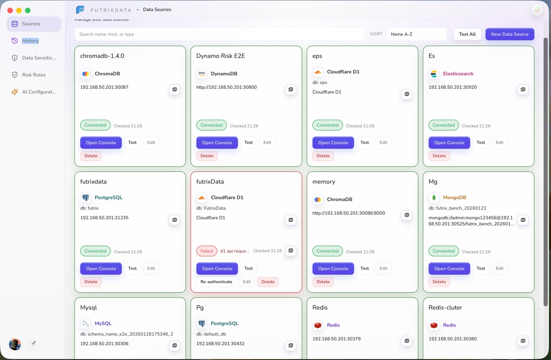Edit the eps data source

tap(383, 143)
